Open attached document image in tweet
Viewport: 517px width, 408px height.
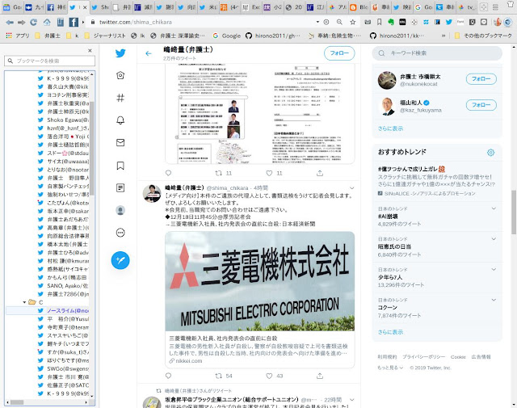coord(260,114)
